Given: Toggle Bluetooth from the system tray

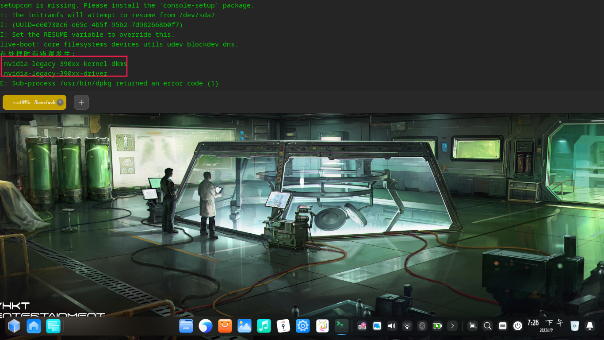Looking at the screenshot, I should pyautogui.click(x=422, y=326).
